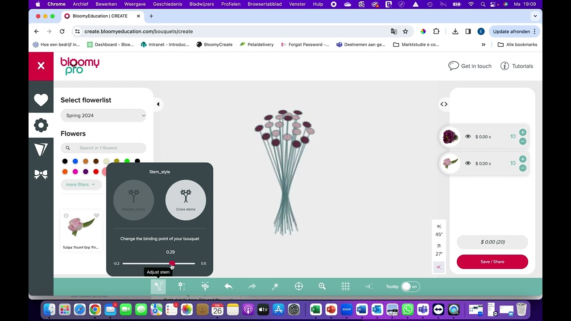
Task: Open Petaldelivery bookmark
Action: [257, 45]
